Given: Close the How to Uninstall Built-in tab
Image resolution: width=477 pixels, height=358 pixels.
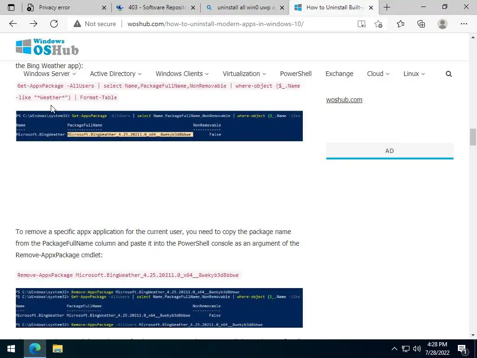Looking at the screenshot, I should (x=371, y=7).
